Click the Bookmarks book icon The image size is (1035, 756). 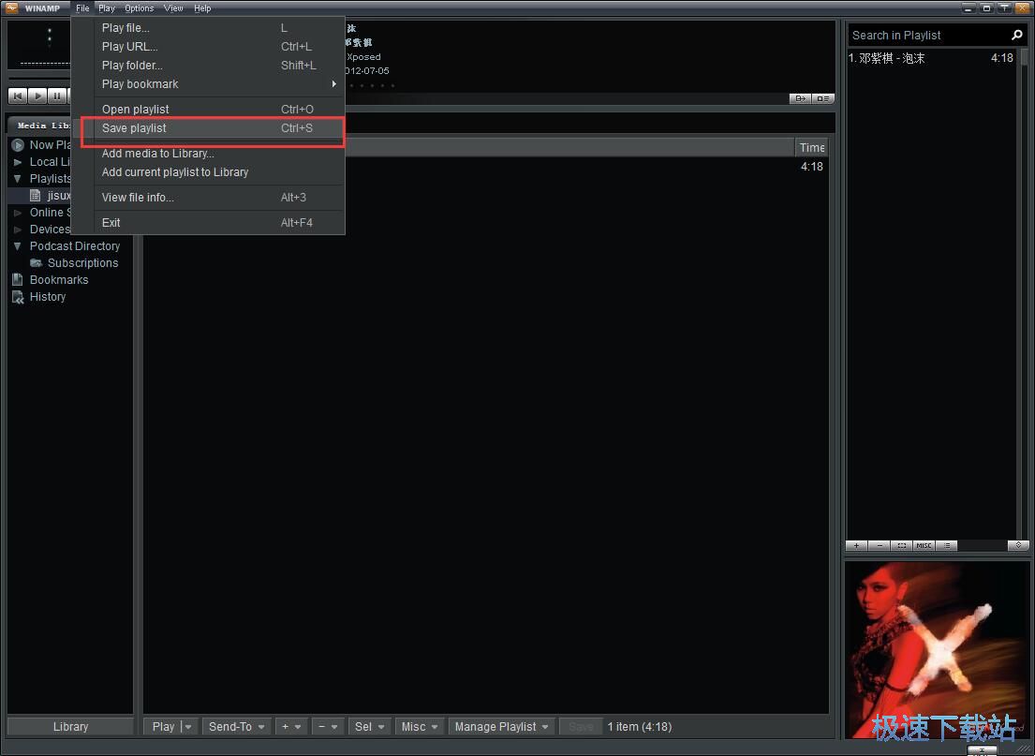click(x=18, y=280)
